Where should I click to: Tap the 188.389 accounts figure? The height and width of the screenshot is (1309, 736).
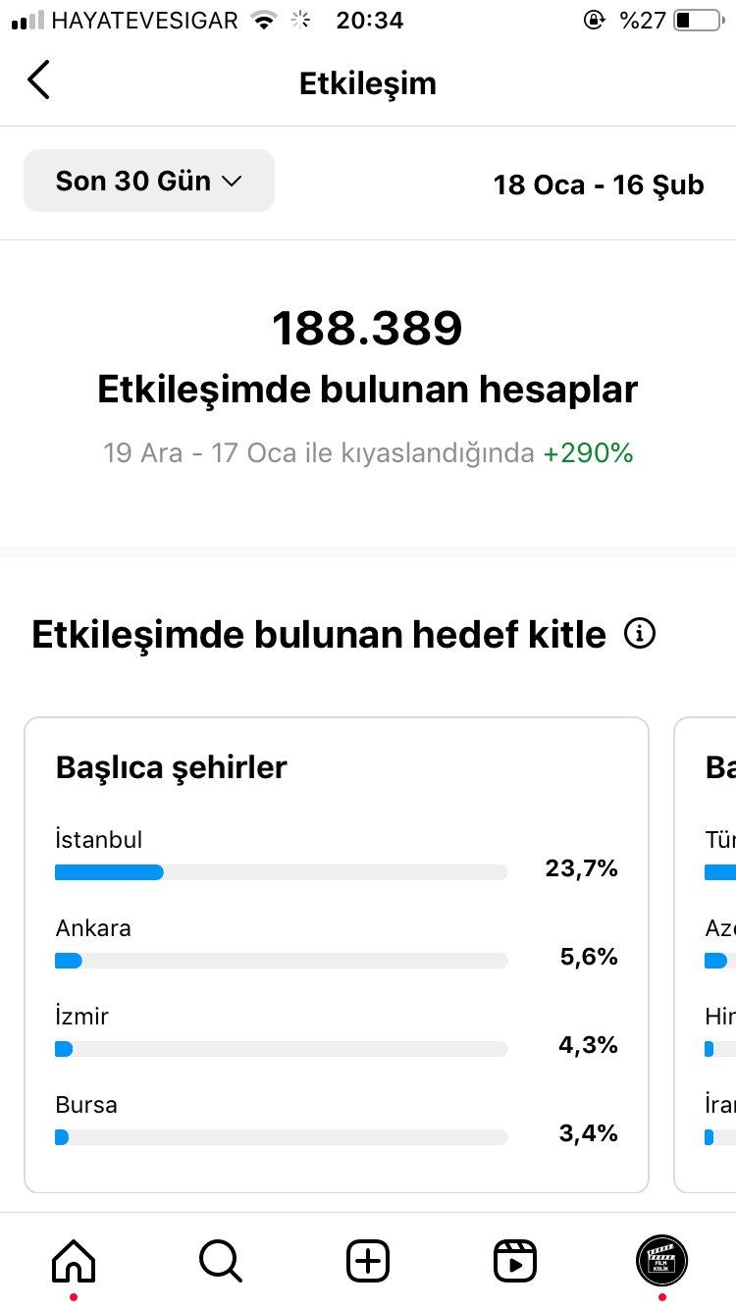(x=367, y=329)
